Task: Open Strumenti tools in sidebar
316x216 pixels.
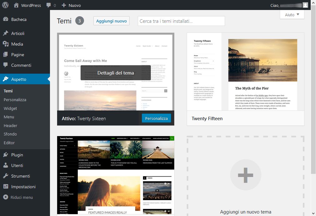Action: tap(21, 176)
